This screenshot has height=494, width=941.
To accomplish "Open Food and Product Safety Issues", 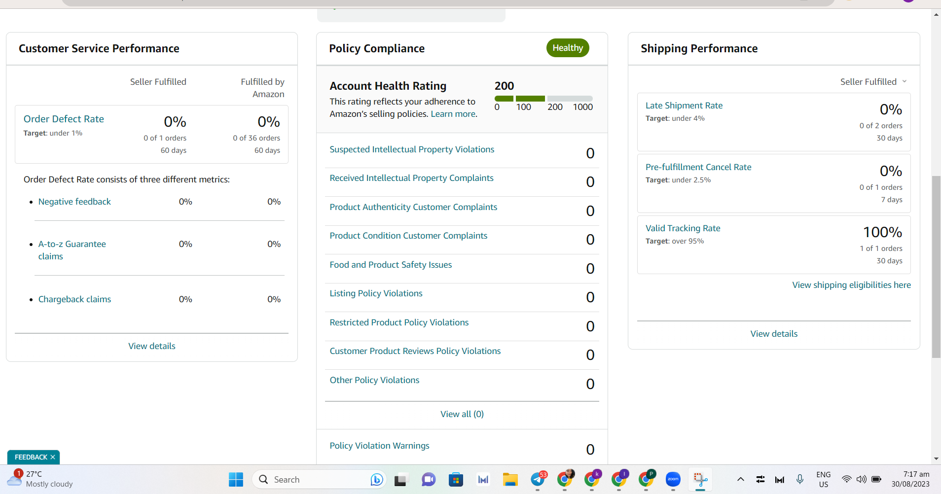I will 391,265.
